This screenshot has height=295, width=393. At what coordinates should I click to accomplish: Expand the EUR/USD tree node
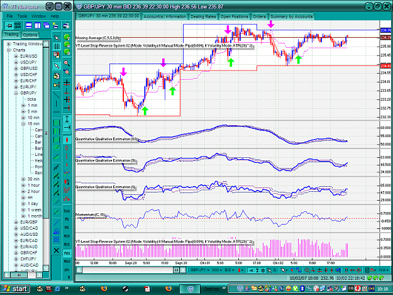point(16,56)
